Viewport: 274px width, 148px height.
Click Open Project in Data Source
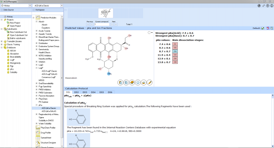[15, 26]
